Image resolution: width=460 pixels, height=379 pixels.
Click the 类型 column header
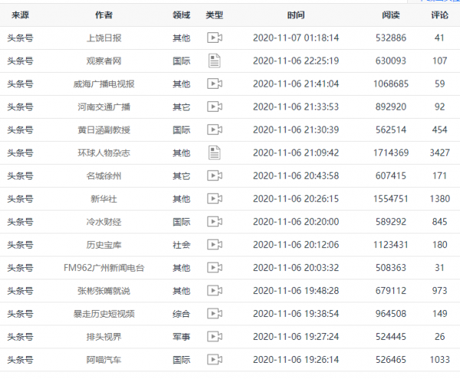pyautogui.click(x=215, y=15)
